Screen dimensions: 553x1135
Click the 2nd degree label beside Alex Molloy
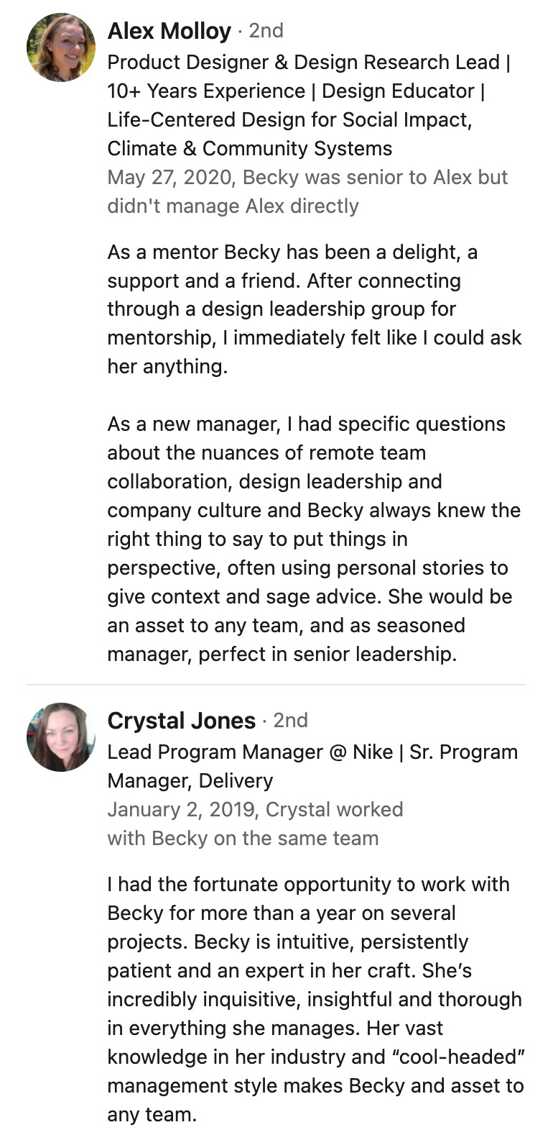(266, 31)
